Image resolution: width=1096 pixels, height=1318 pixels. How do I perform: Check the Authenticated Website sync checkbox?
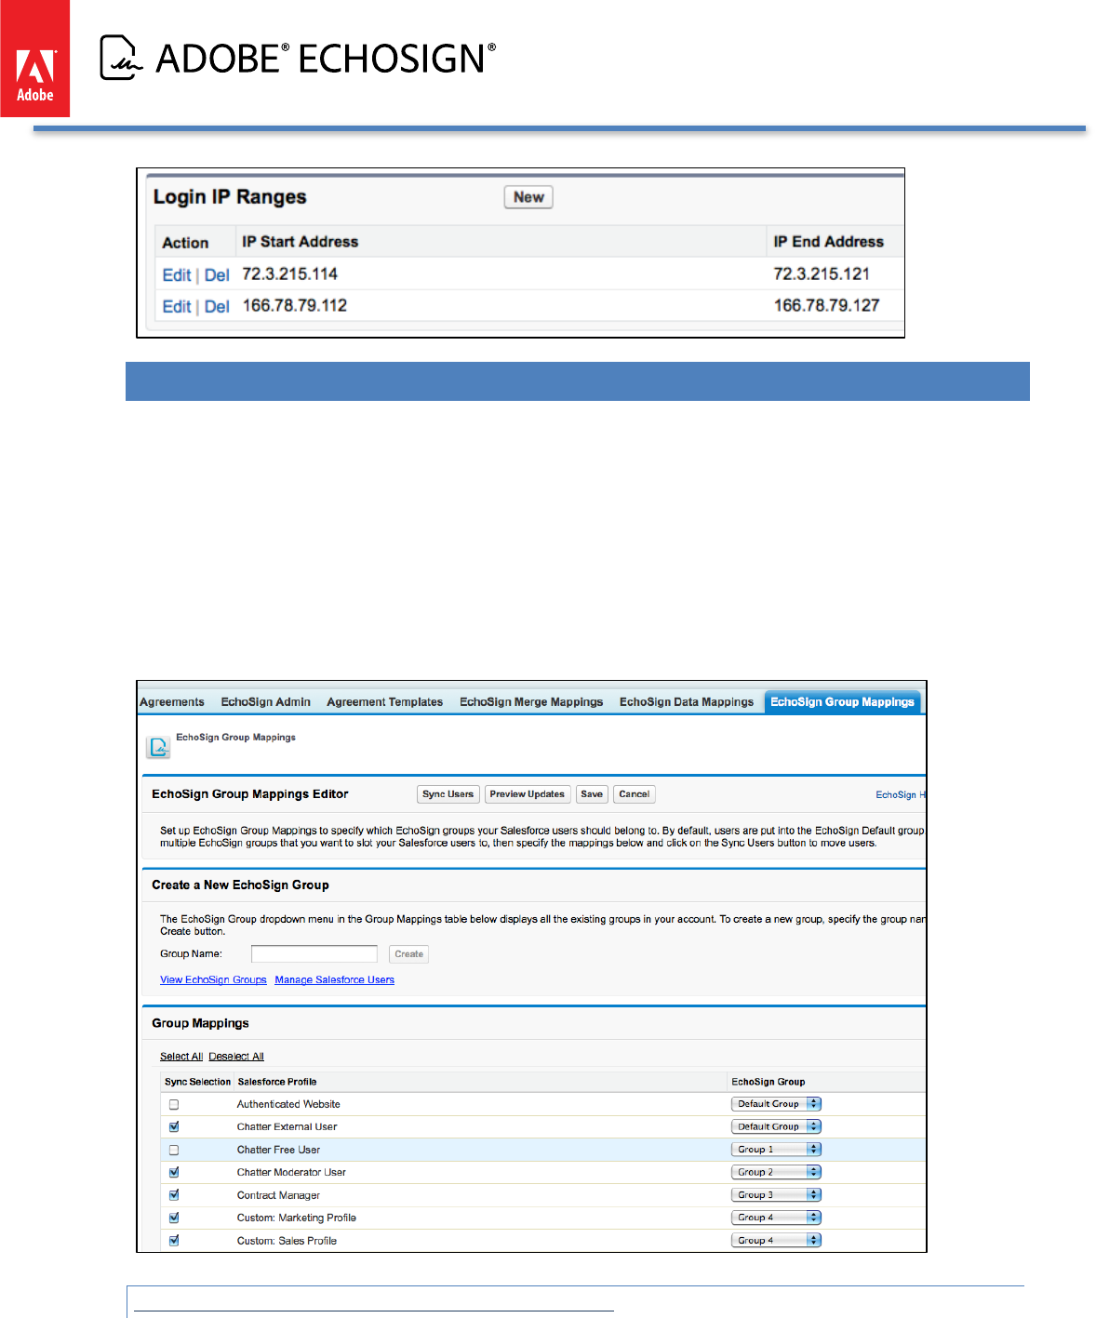click(174, 1105)
